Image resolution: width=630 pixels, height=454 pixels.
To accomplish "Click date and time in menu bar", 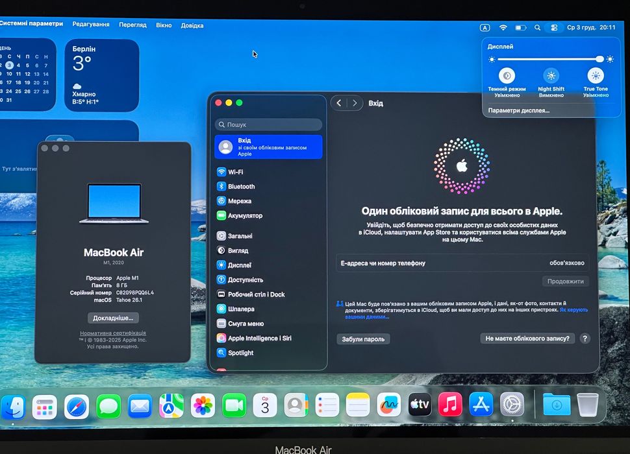I will click(591, 28).
